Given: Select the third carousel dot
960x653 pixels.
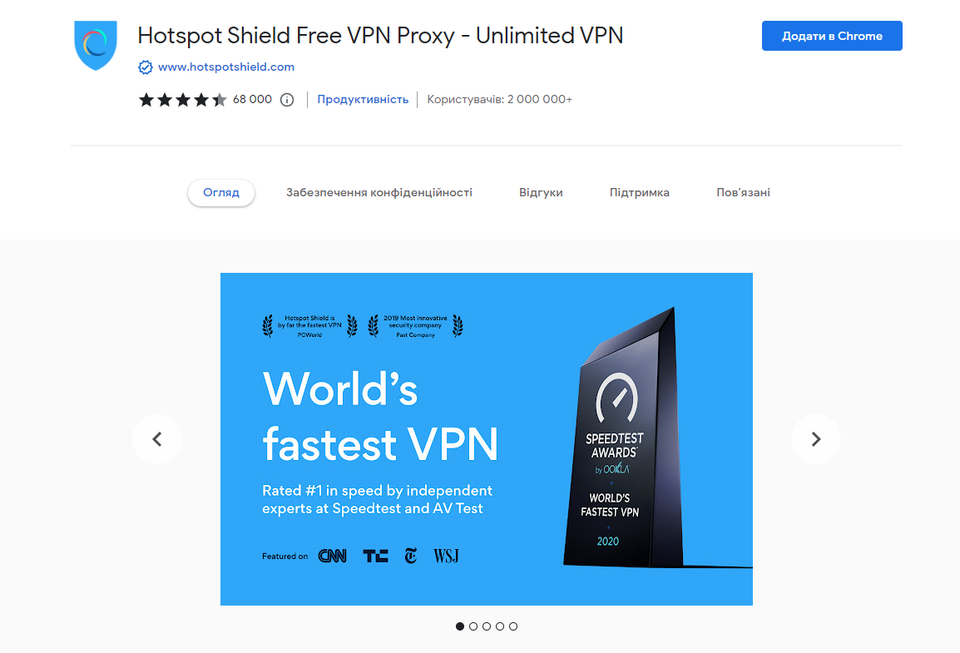Looking at the screenshot, I should click(487, 626).
